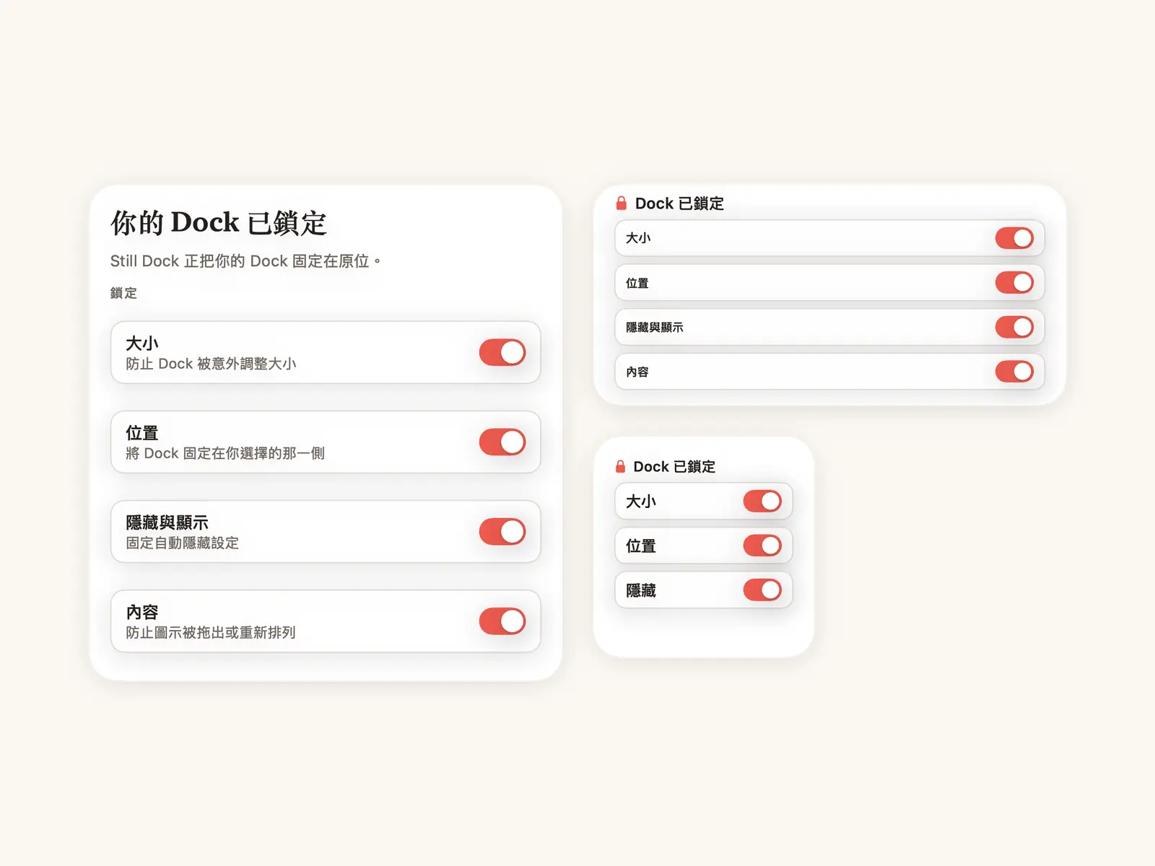The image size is (1155, 866).
Task: Turn off 大小 switch in the small widget
Action: [762, 502]
